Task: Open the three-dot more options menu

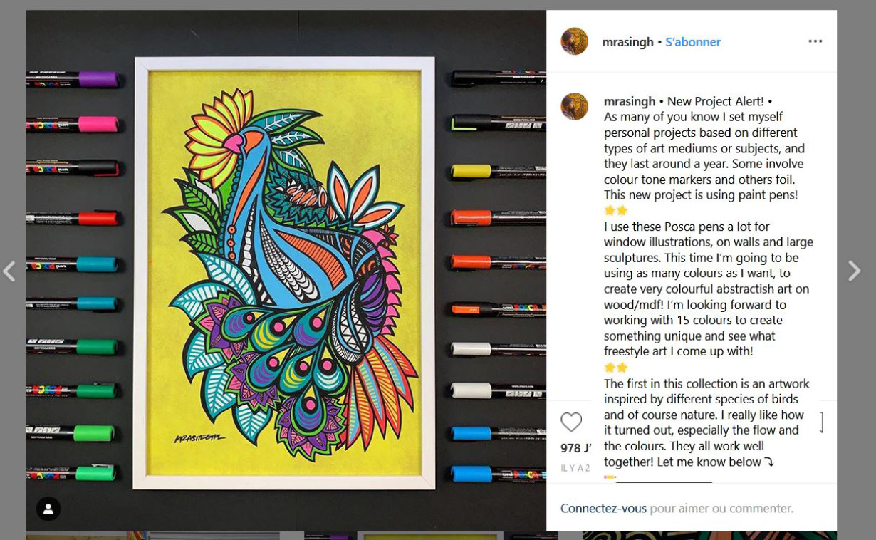Action: (815, 41)
